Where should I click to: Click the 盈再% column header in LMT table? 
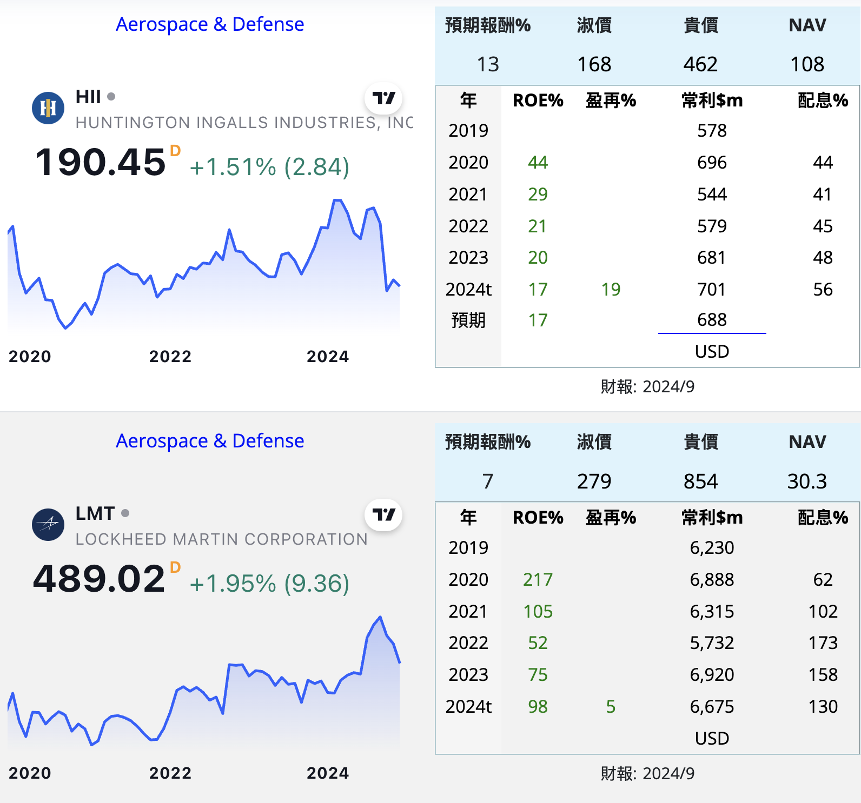coord(611,518)
